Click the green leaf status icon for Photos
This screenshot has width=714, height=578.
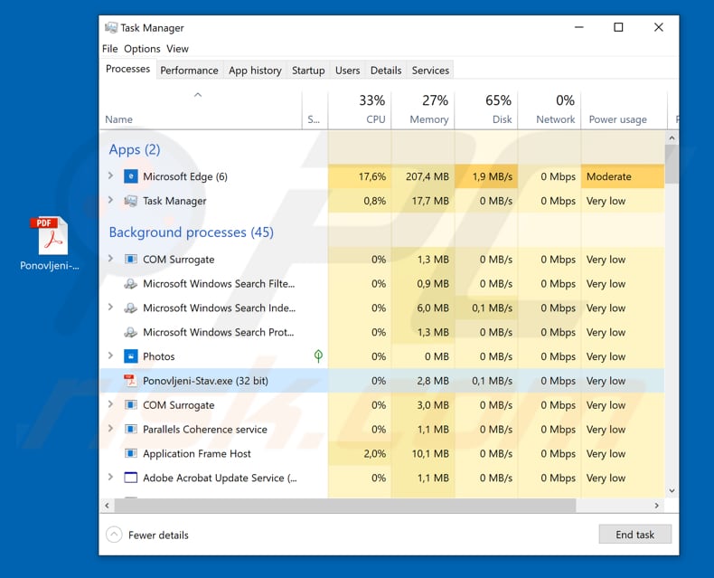318,356
